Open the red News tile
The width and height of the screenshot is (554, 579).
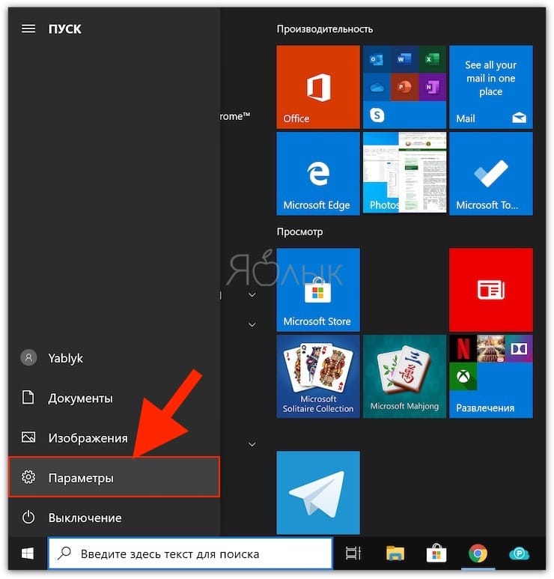point(491,290)
